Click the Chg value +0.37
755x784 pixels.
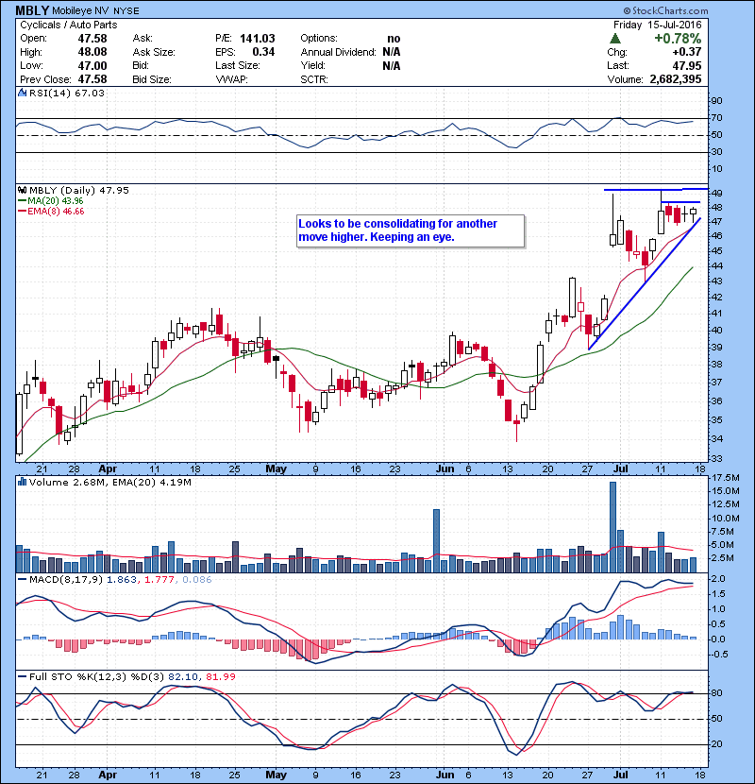tap(686, 52)
